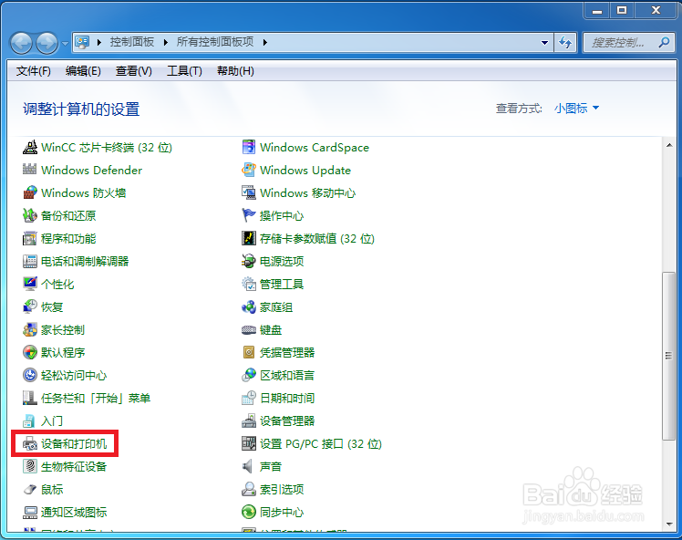Open Windows CardSpace icon

click(249, 148)
